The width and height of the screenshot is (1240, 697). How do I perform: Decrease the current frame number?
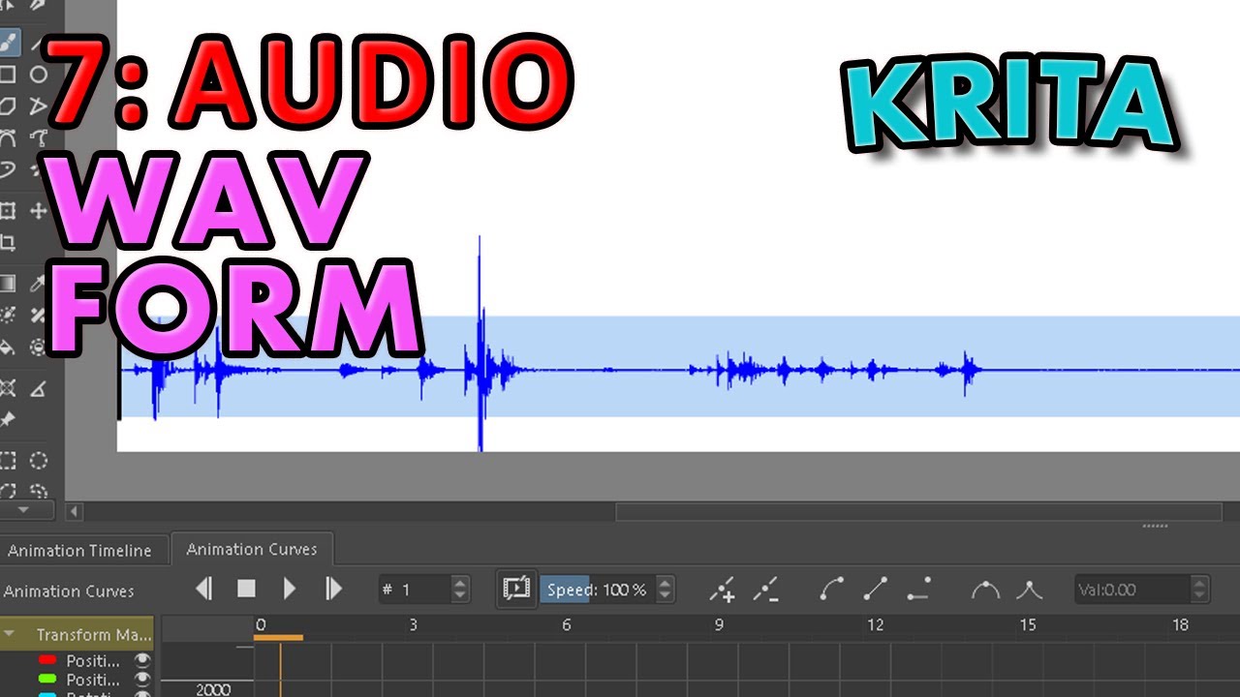(x=460, y=595)
